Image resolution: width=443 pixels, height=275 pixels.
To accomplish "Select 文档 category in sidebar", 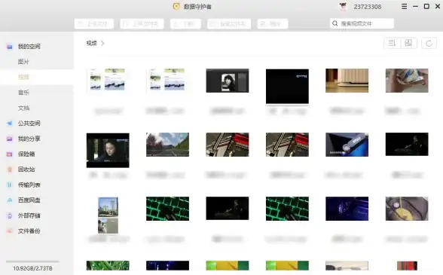I will click(23, 108).
